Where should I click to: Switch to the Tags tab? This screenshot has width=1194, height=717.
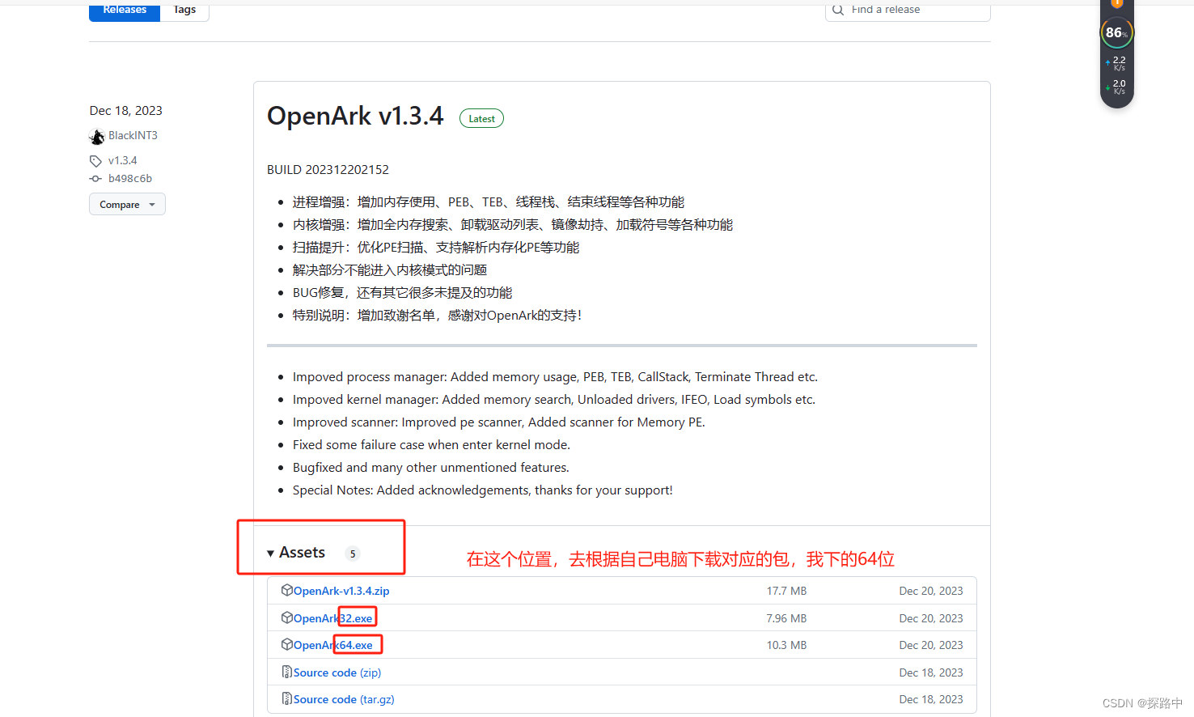(x=184, y=11)
